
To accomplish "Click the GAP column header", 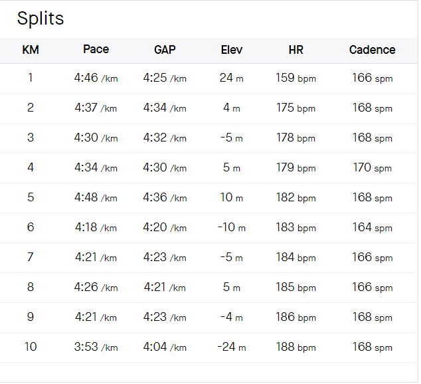I will click(x=165, y=50).
